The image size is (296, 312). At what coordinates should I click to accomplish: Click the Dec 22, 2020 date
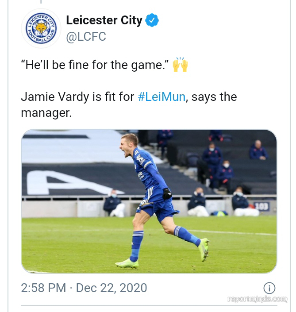coord(111,288)
